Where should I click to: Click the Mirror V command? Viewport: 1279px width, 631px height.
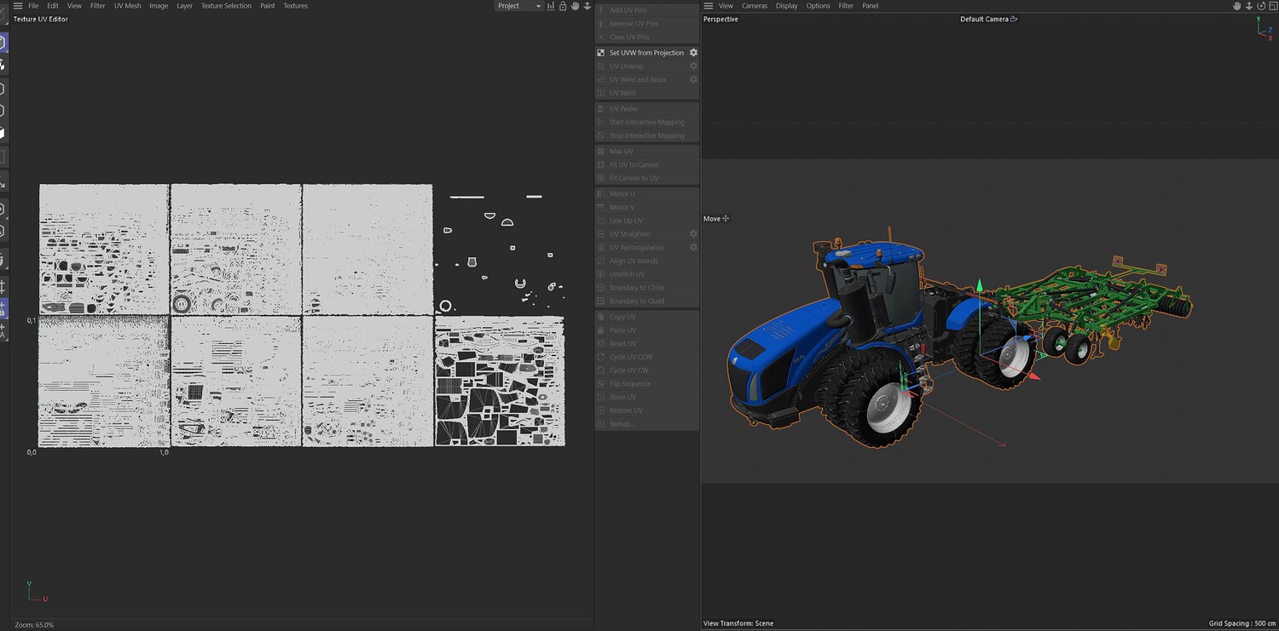(x=646, y=208)
